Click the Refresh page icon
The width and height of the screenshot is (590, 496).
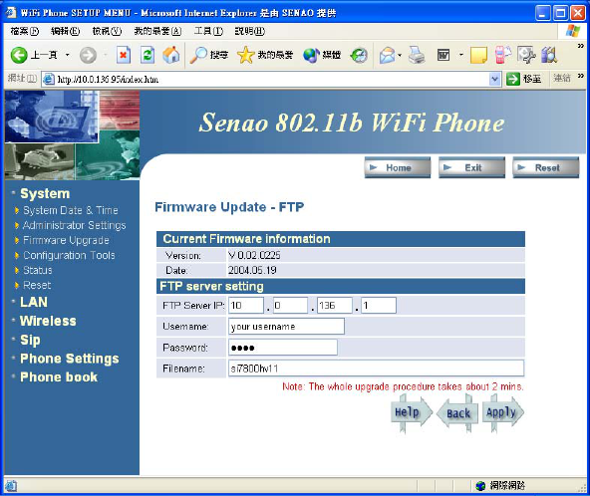point(147,56)
